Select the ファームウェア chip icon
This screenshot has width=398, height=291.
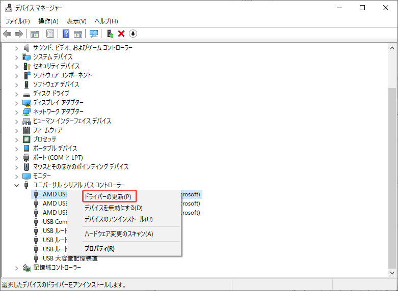point(26,130)
